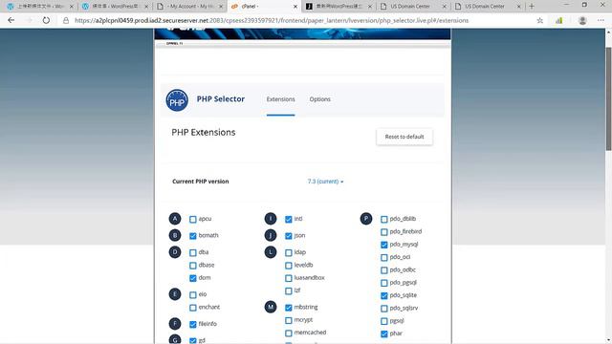Uncheck the dom extension
612x344 pixels.
[193, 278]
